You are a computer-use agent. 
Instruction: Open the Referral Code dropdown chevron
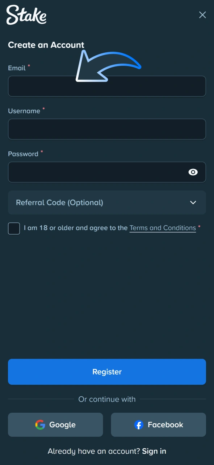(x=193, y=203)
